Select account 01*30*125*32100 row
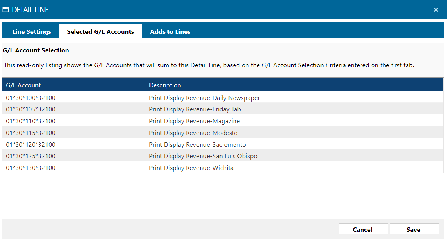The image size is (447, 251). pyautogui.click(x=31, y=156)
